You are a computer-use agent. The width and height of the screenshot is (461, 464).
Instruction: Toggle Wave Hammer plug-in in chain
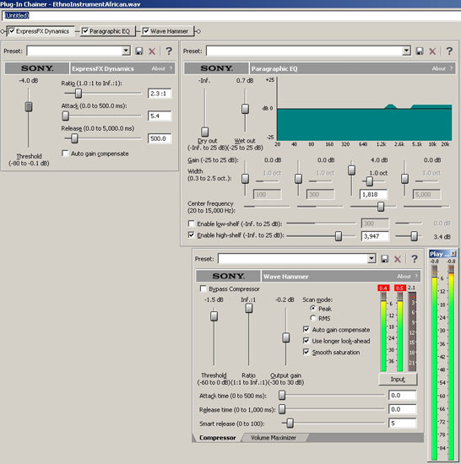point(146,31)
